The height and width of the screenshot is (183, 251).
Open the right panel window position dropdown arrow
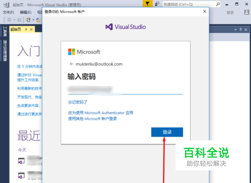tap(235, 30)
